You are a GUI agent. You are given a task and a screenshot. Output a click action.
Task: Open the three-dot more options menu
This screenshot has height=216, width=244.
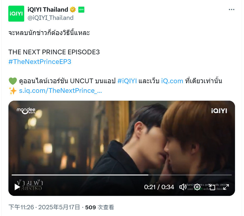tap(231, 10)
